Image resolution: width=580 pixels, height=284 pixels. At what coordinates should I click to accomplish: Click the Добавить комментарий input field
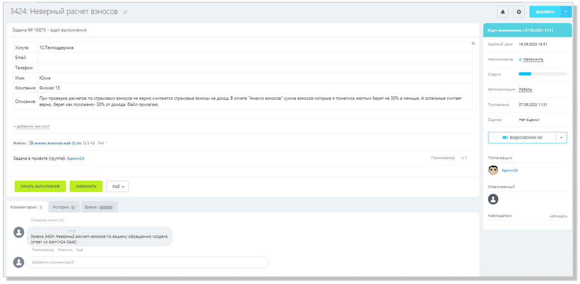click(x=147, y=262)
